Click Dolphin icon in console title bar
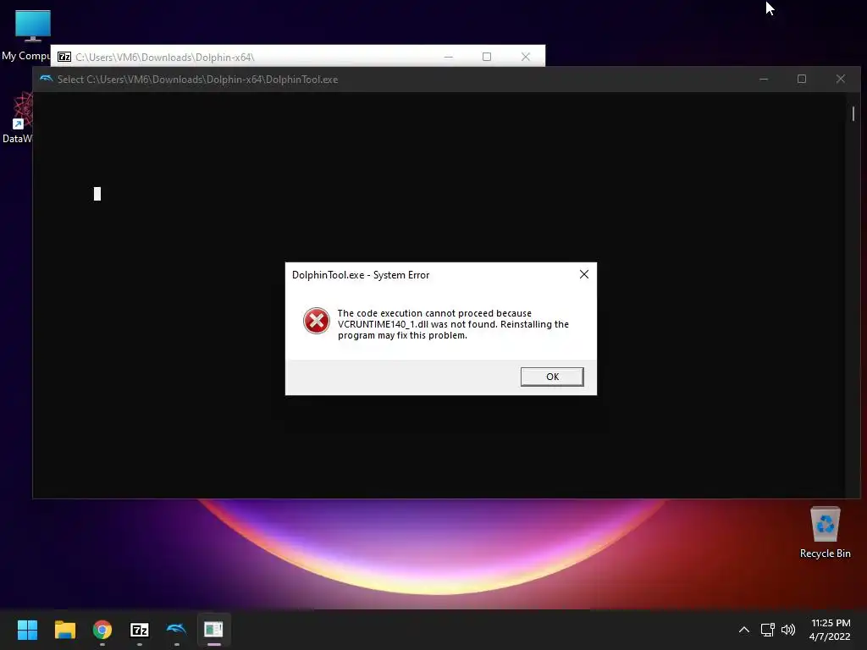The width and height of the screenshot is (867, 650). click(47, 79)
